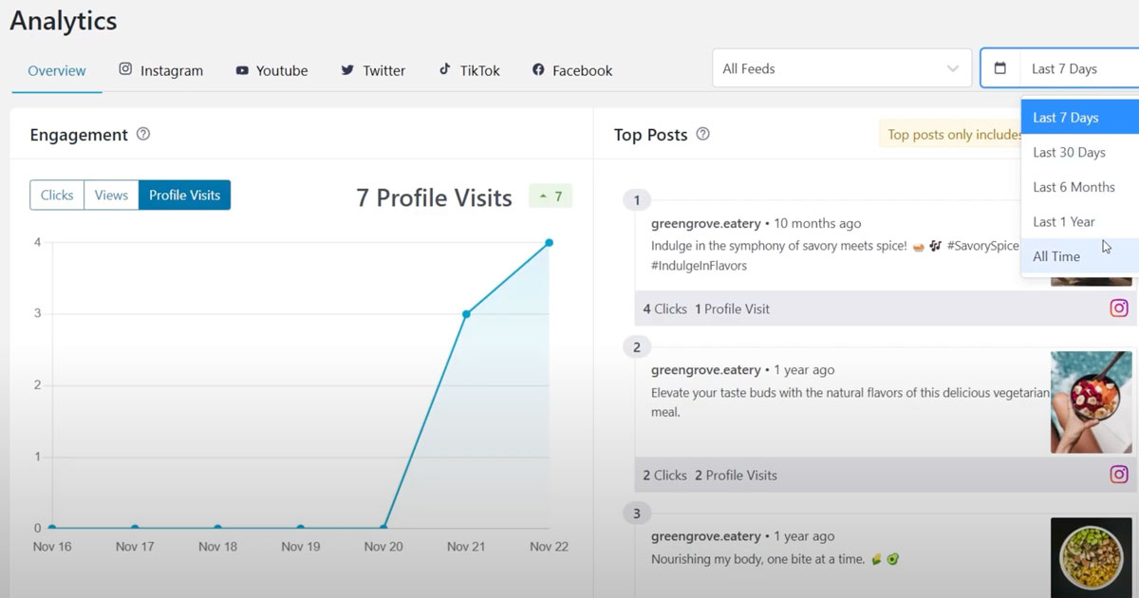Toggle chart to Views metric
Viewport: 1139px width, 598px height.
tap(111, 196)
